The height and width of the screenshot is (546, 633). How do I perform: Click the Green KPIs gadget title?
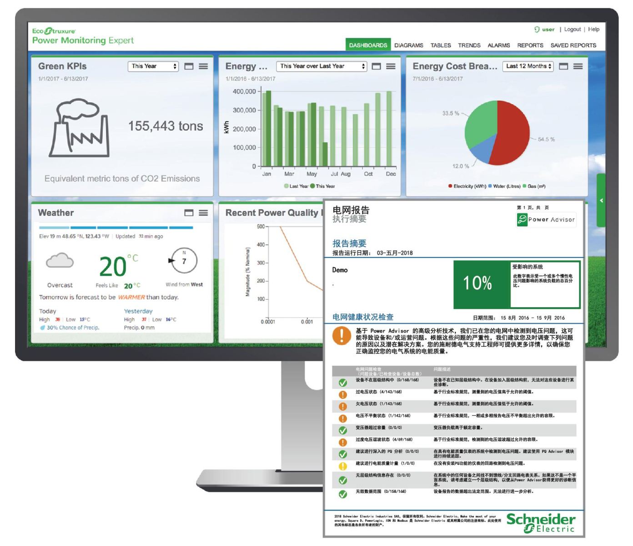[62, 66]
